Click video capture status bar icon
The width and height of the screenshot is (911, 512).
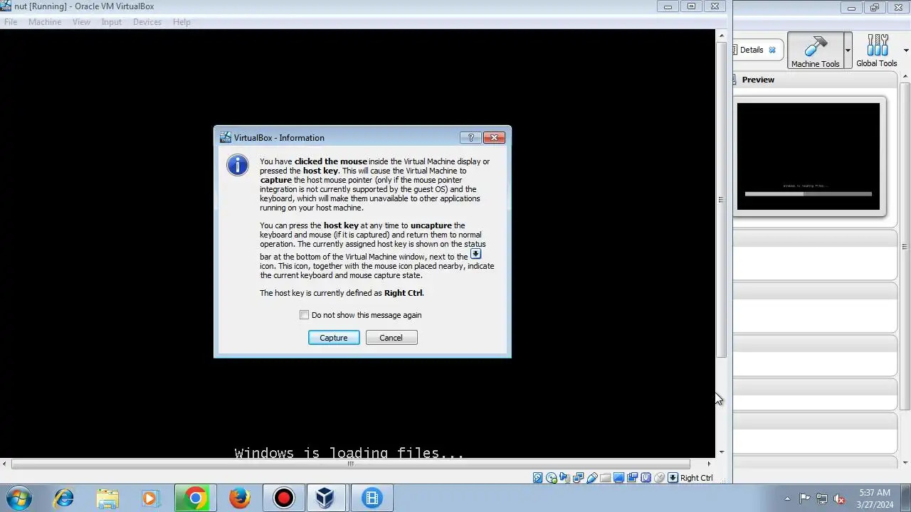(x=632, y=478)
